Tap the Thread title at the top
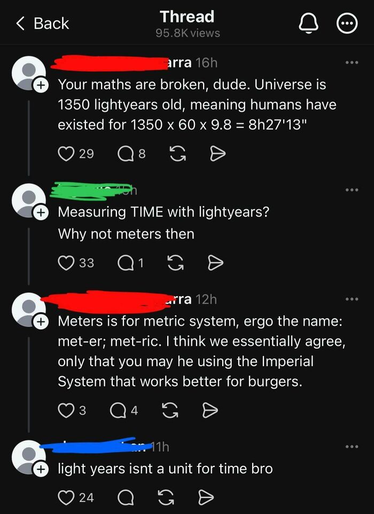 pos(186,17)
